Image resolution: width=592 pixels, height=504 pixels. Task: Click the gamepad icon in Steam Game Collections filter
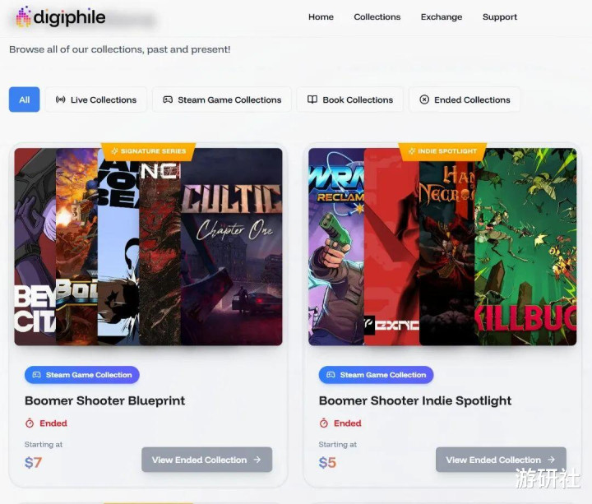click(168, 99)
